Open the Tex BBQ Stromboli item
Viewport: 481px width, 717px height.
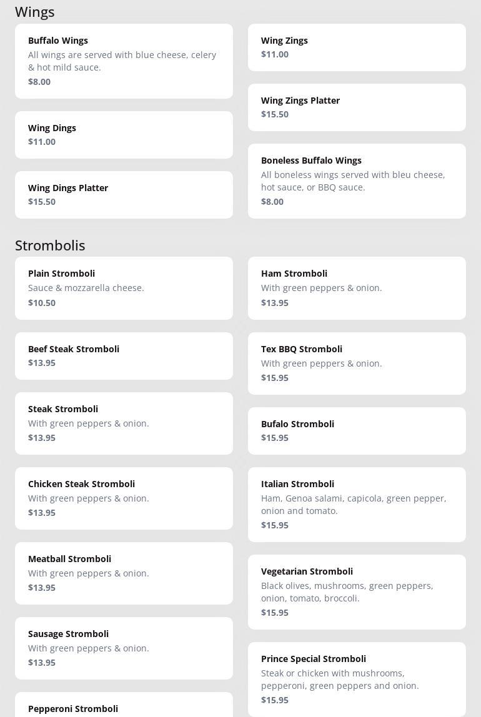357,363
